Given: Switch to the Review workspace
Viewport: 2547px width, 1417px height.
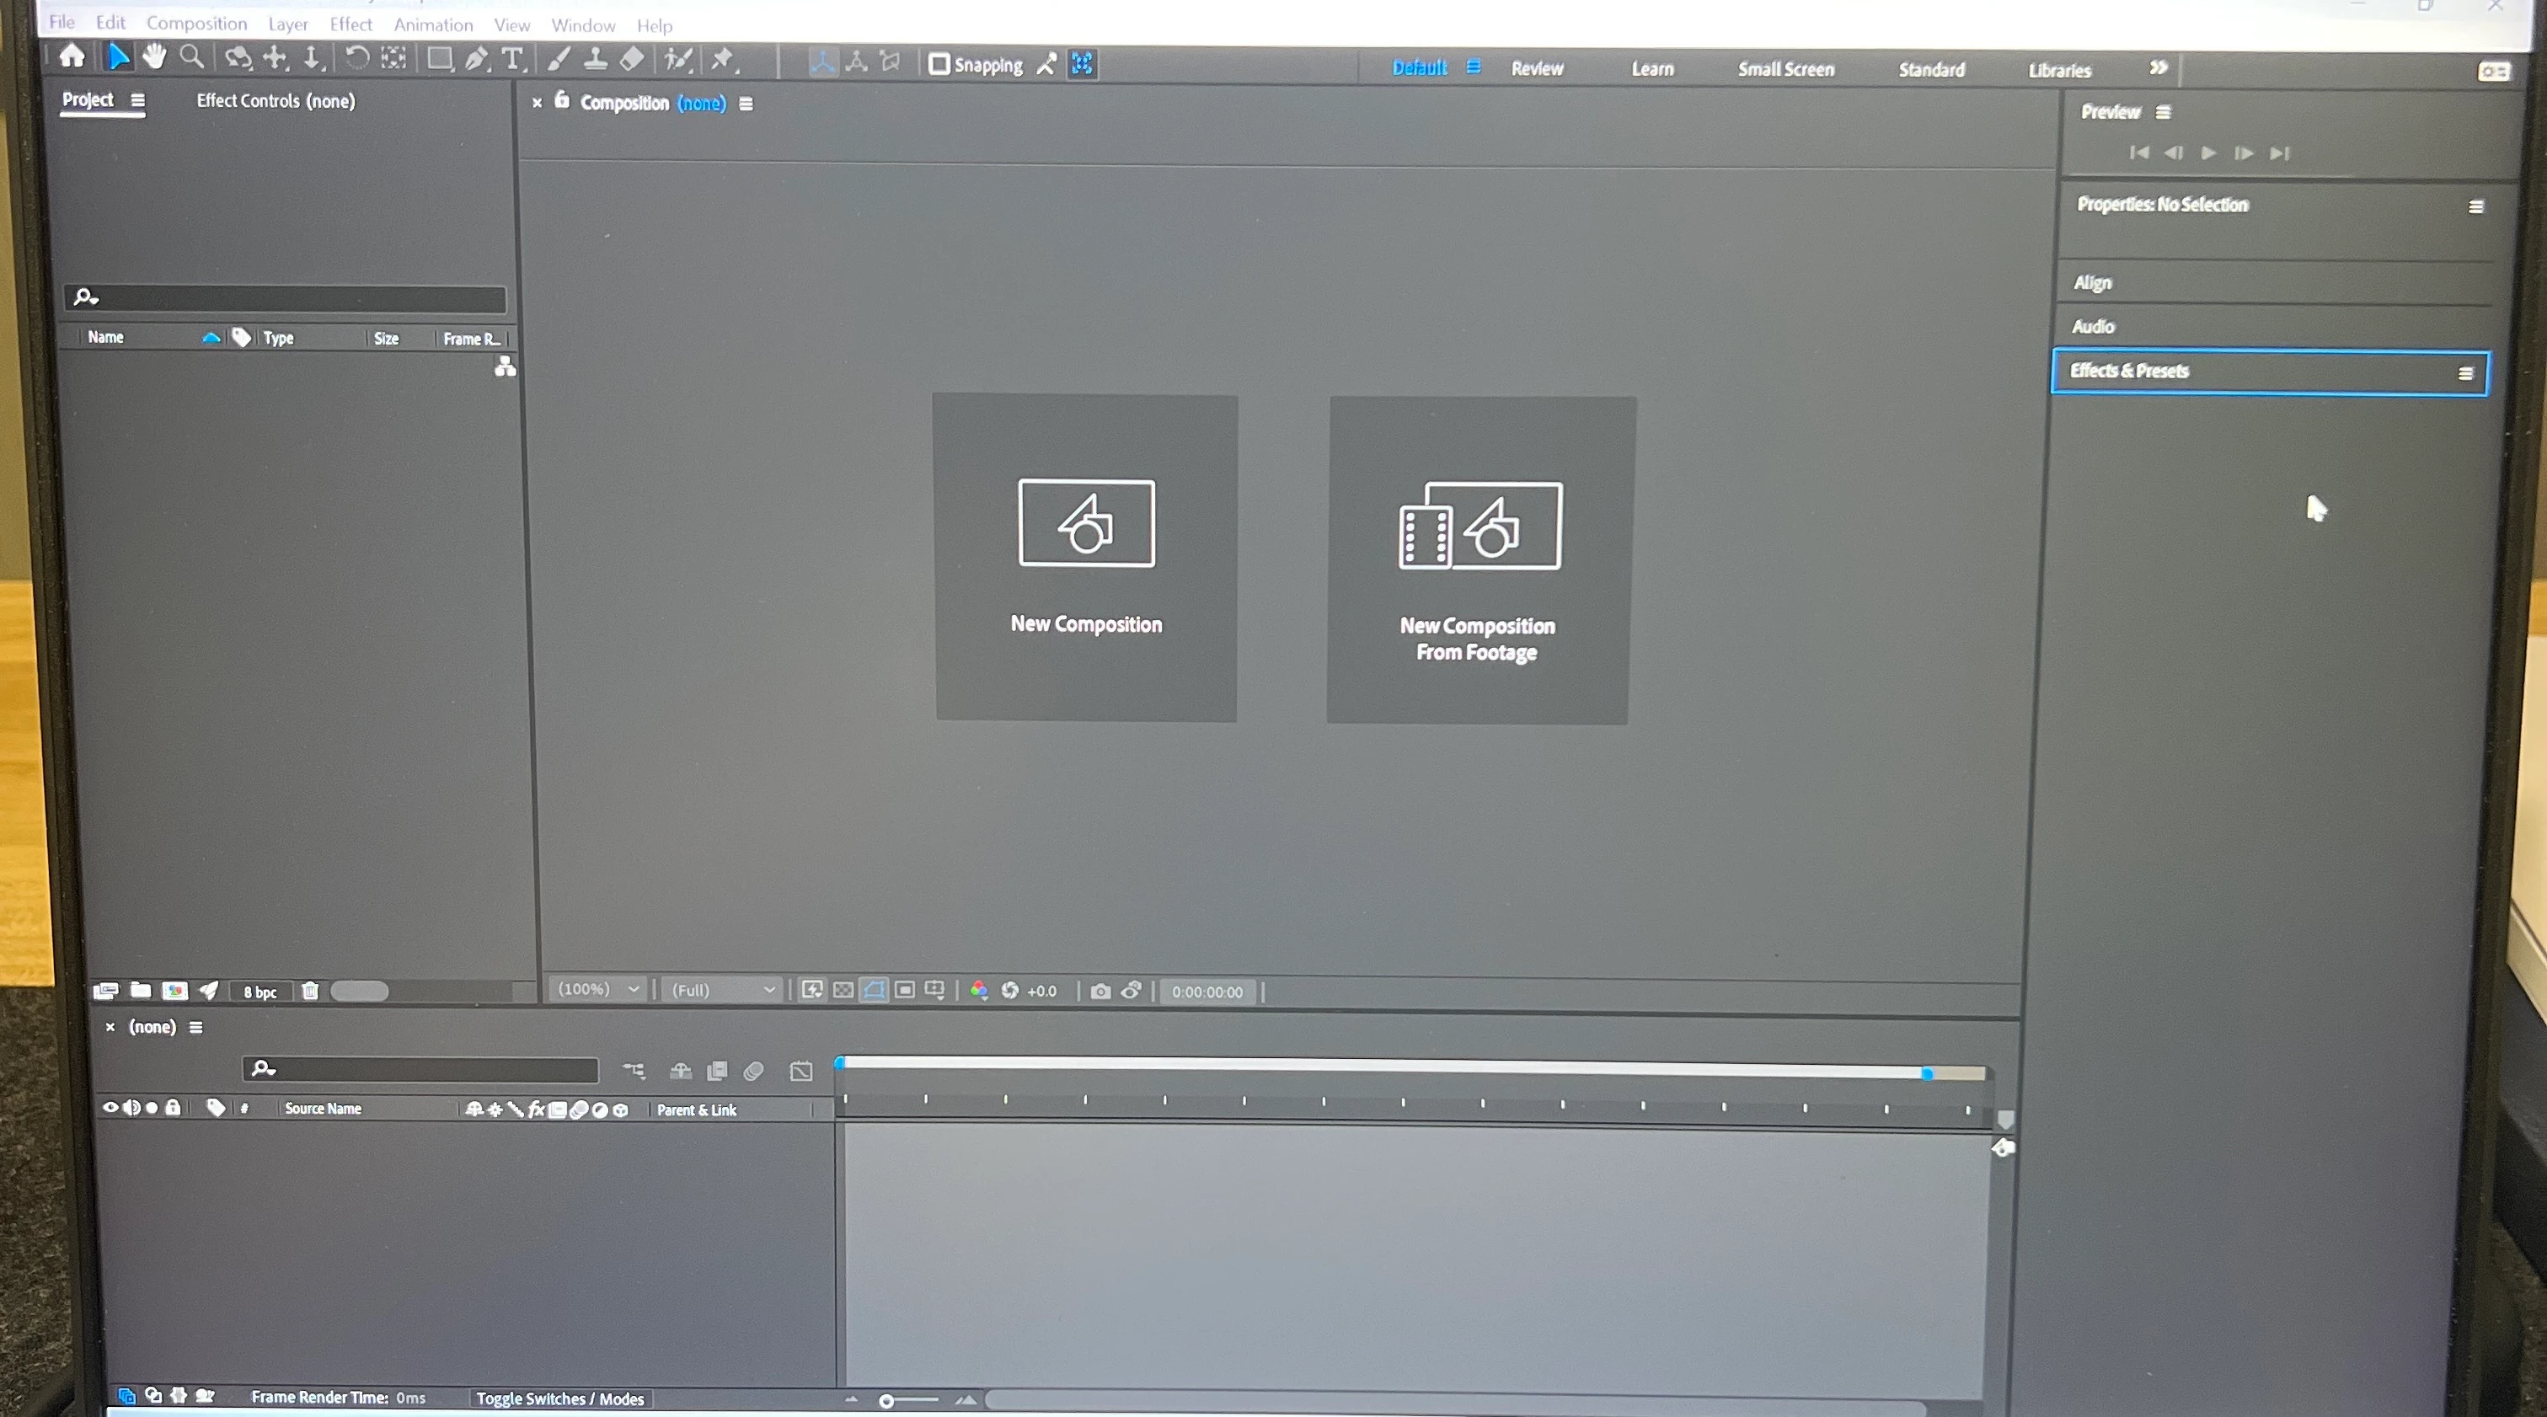Looking at the screenshot, I should pos(1537,68).
